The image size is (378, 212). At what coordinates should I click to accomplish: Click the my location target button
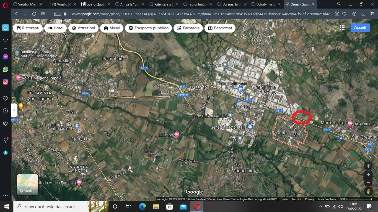368,166
